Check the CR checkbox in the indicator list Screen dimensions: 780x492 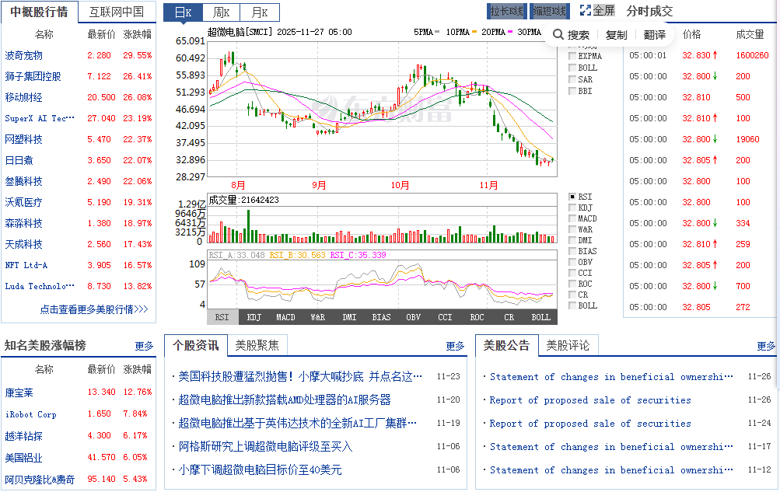(572, 295)
